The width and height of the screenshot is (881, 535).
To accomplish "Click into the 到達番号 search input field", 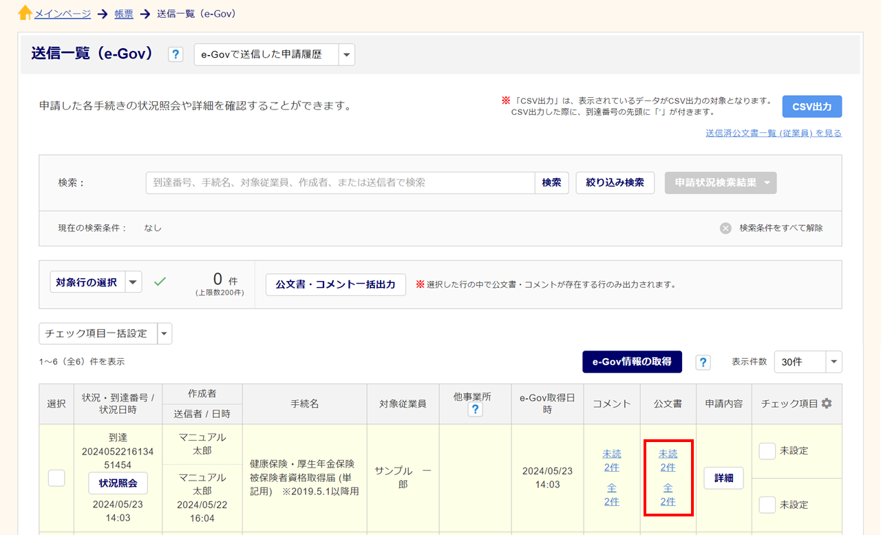I will [x=340, y=182].
